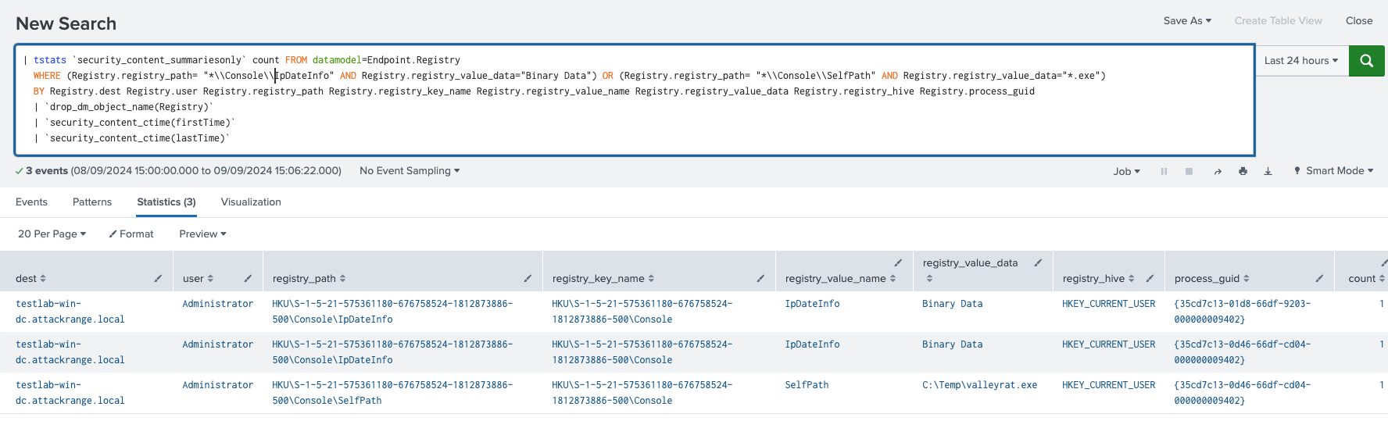The image size is (1388, 446).
Task: Share the search job
Action: [1217, 171]
